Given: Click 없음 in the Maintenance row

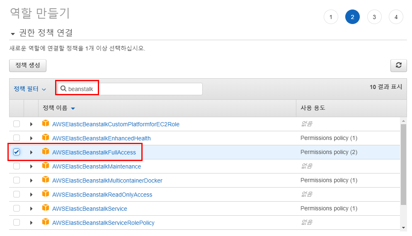Looking at the screenshot, I should coord(307,166).
